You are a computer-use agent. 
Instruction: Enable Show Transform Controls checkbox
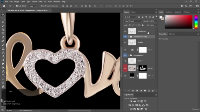point(40,6)
